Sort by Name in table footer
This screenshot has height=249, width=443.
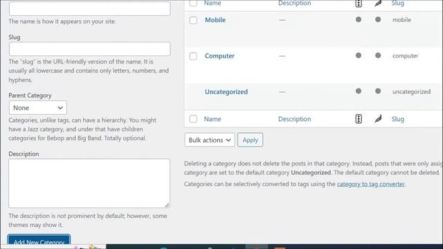[x=213, y=119]
